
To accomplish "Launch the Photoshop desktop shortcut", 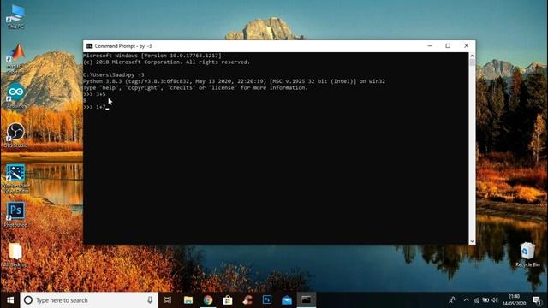I will click(15, 215).
